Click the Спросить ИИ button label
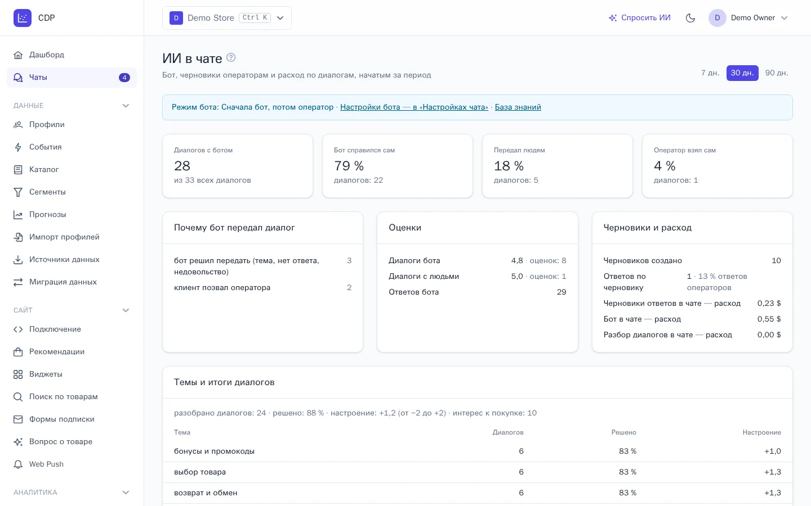The width and height of the screenshot is (811, 506). point(646,18)
